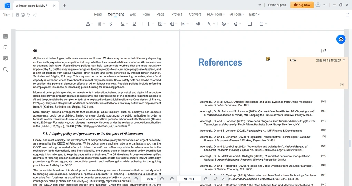Click the share/export icon at top right
The image size is (352, 186).
[x=348, y=15]
